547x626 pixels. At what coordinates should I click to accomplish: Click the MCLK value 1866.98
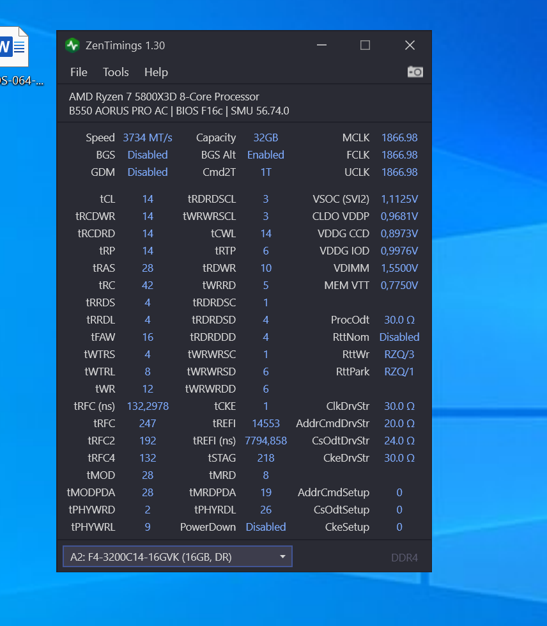[399, 137]
